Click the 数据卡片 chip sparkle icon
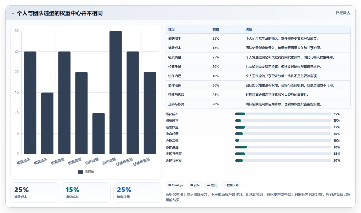Viewport: 361px width, 213px height. point(225,185)
